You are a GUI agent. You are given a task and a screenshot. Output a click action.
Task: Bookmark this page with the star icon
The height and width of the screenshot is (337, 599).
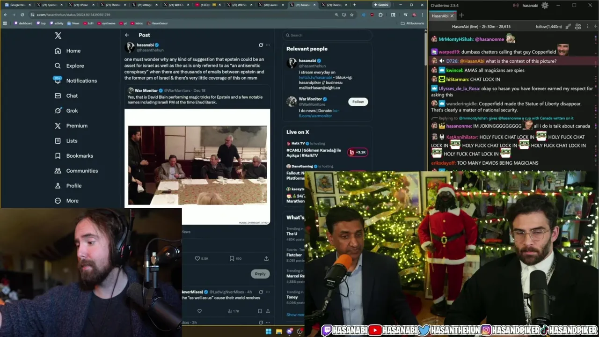[352, 15]
